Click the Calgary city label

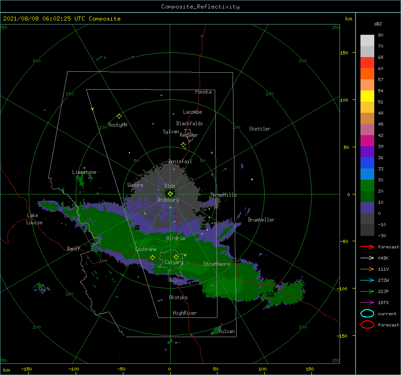pos(174,262)
